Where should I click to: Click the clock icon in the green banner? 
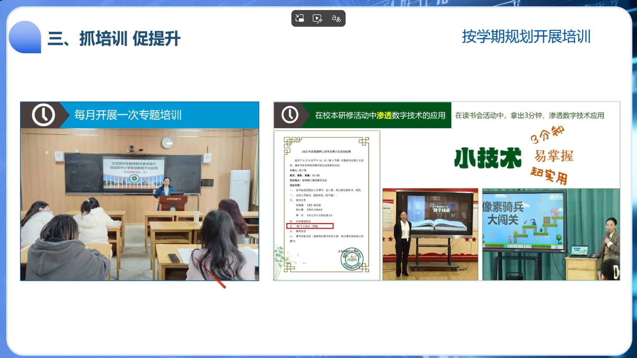point(290,115)
